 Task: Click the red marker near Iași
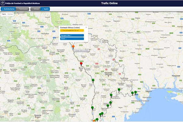tap(81, 64)
